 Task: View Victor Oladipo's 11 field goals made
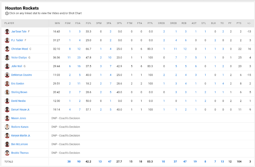[x=69, y=58]
